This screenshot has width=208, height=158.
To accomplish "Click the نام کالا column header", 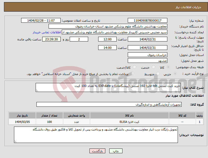I will point(129,115).
